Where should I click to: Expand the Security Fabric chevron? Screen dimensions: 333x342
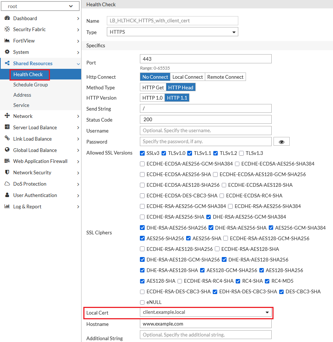point(78,30)
